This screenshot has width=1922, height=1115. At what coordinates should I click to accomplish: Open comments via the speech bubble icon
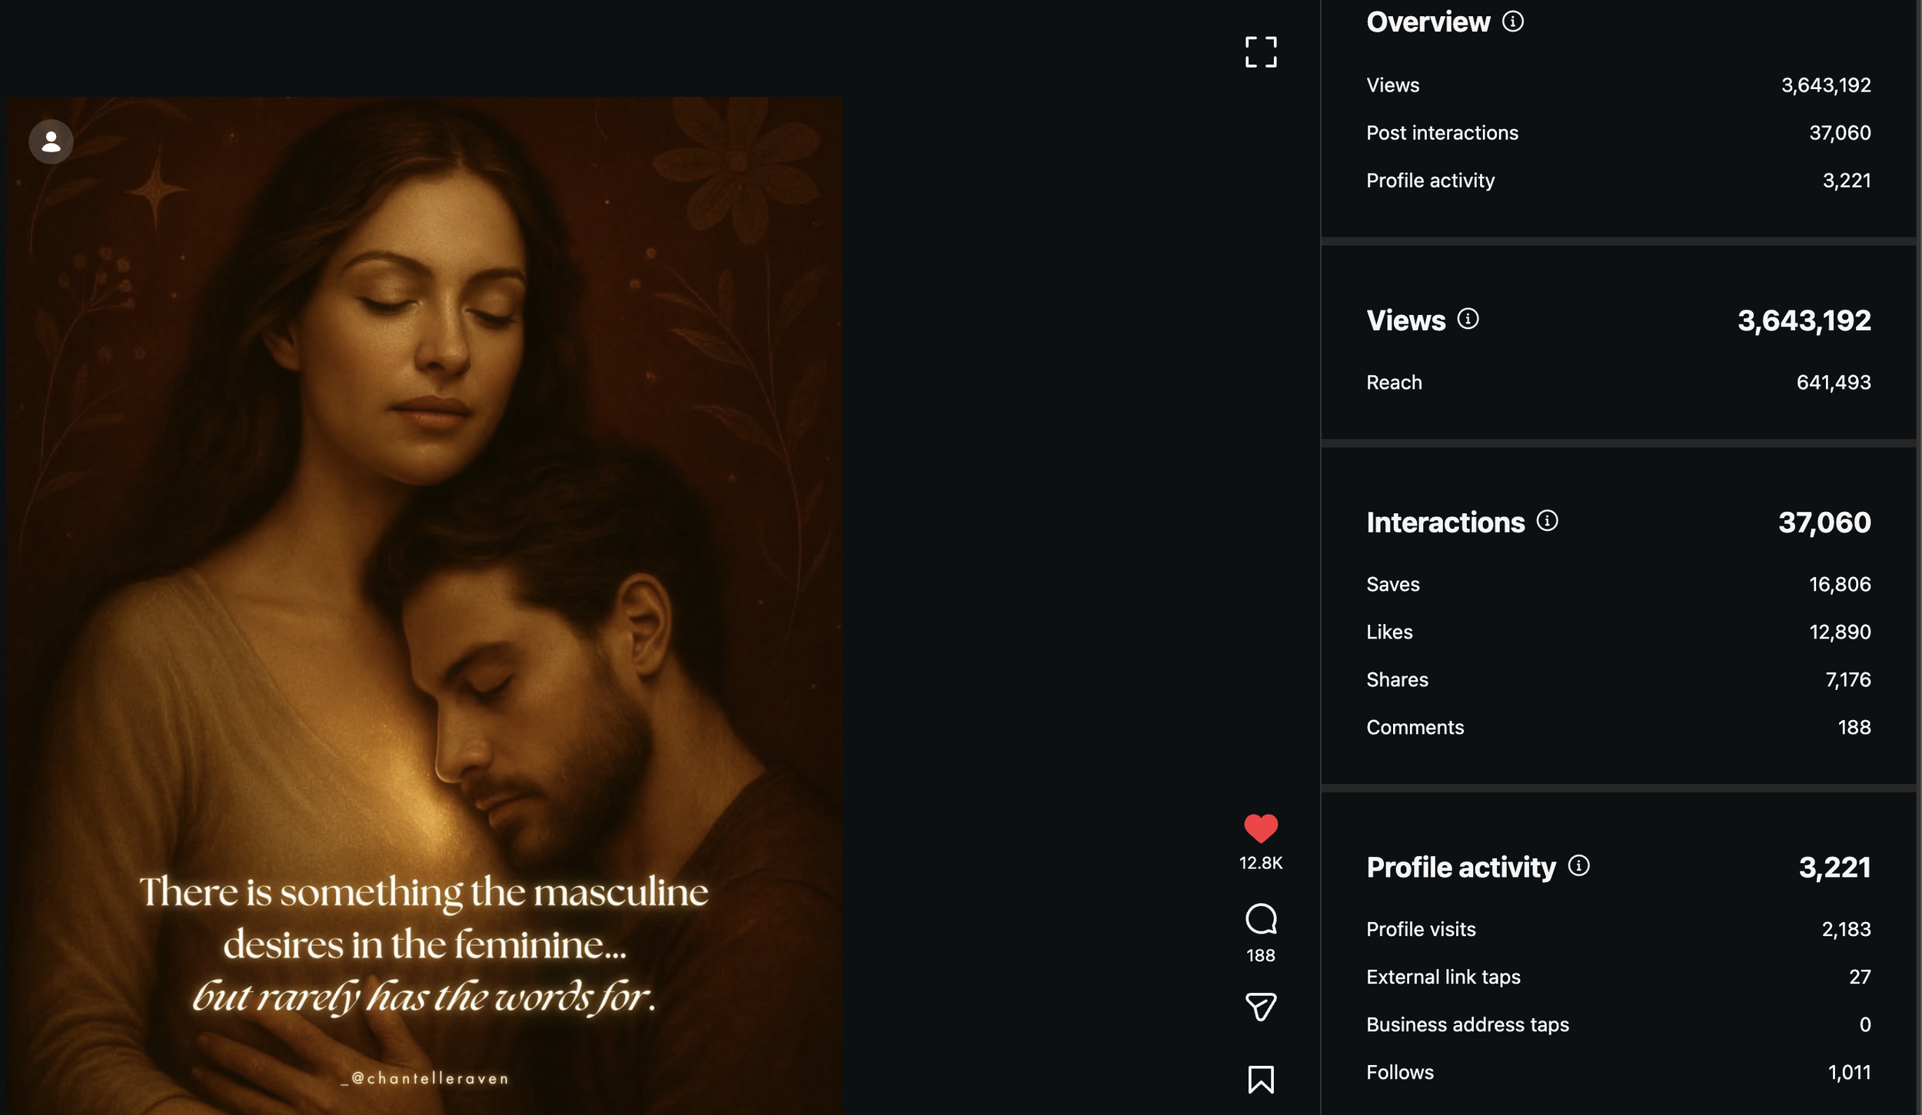pyautogui.click(x=1261, y=919)
